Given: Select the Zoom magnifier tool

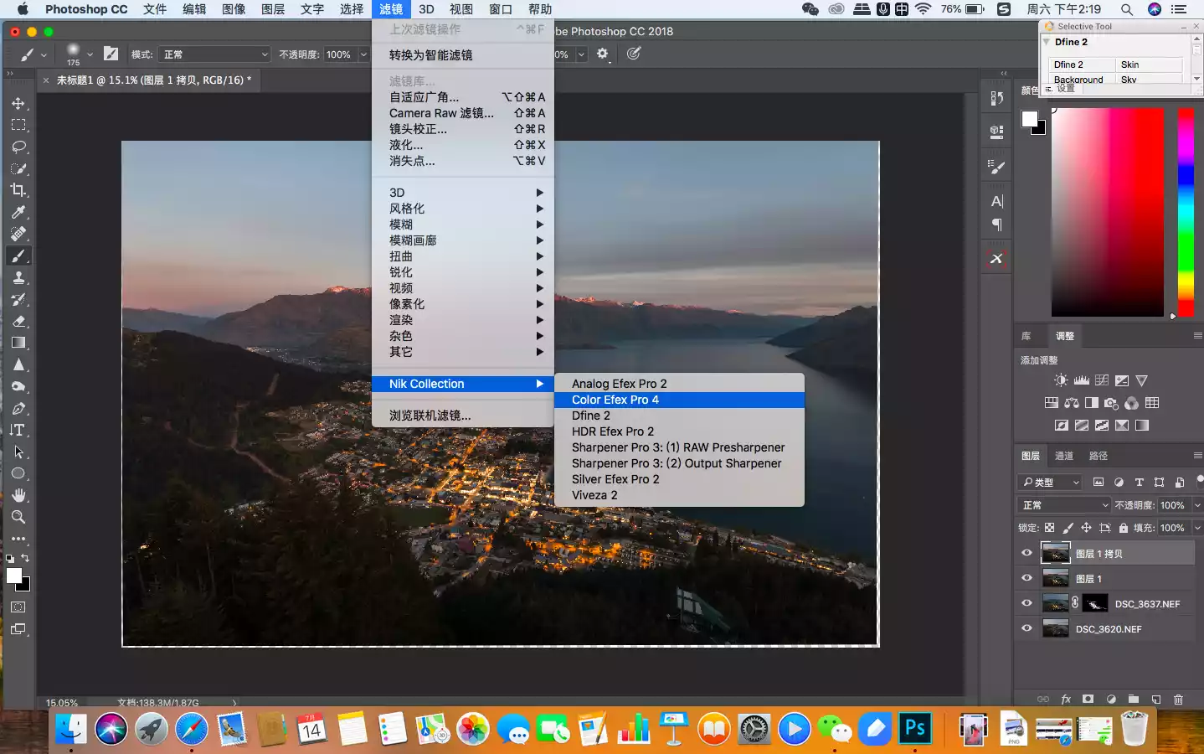Looking at the screenshot, I should (18, 517).
